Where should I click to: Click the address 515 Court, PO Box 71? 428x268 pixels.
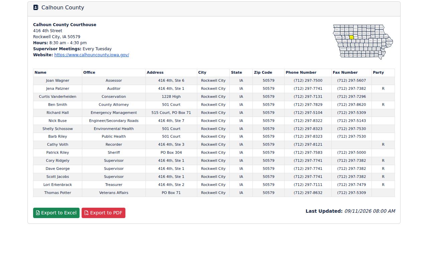(171, 113)
